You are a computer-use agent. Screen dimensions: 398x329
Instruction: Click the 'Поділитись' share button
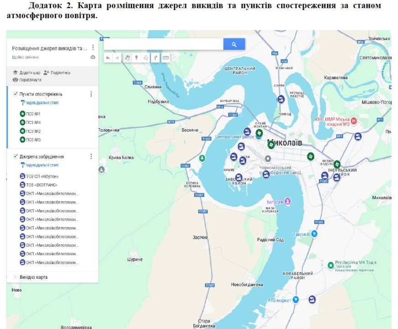point(57,73)
